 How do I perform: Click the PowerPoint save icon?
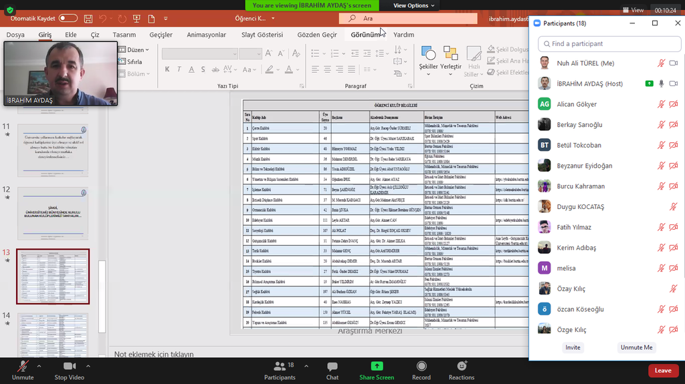(87, 19)
